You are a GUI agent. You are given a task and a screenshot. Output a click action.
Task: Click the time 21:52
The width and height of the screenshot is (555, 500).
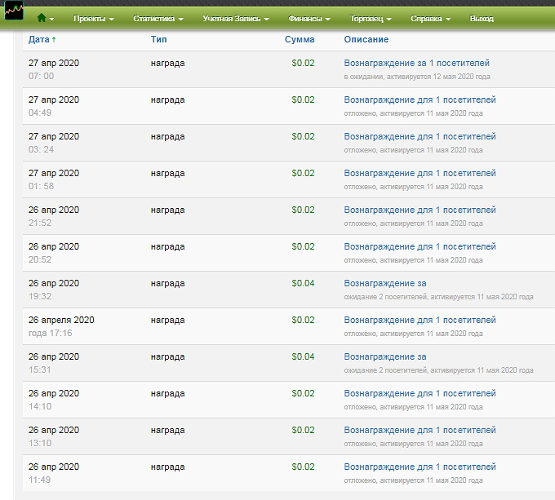click(40, 223)
